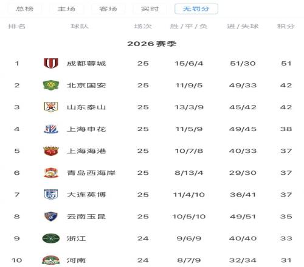Select the 49/51 goals value

(x=243, y=217)
